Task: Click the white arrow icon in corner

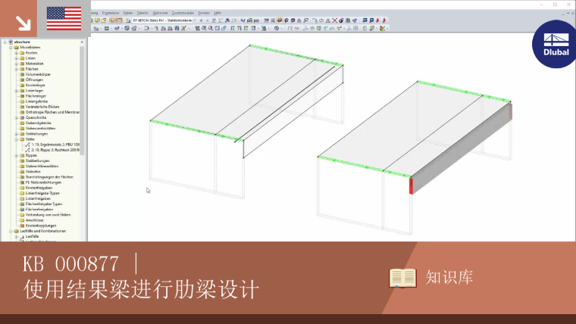Action: (23, 23)
